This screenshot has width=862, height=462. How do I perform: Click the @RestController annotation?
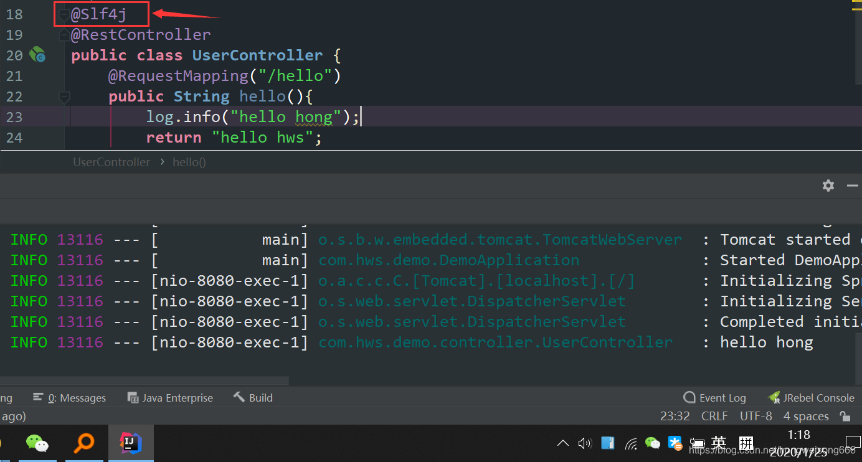141,35
